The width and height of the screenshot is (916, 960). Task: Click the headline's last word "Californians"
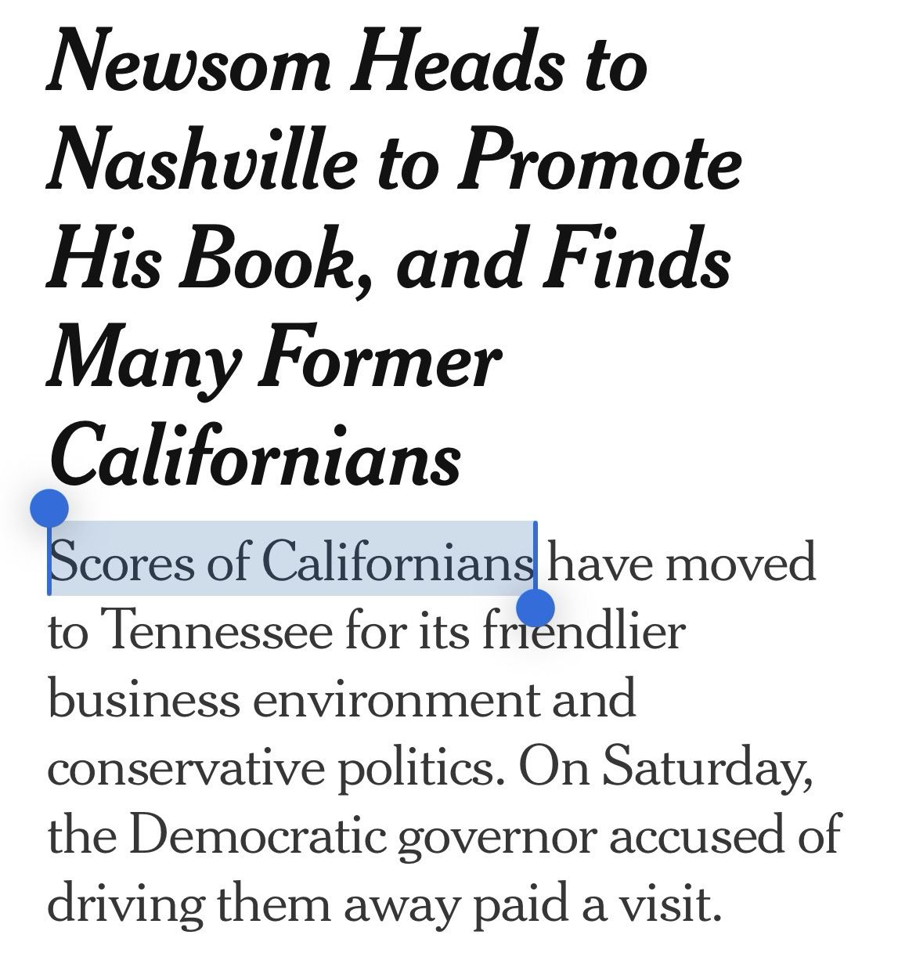(x=255, y=457)
